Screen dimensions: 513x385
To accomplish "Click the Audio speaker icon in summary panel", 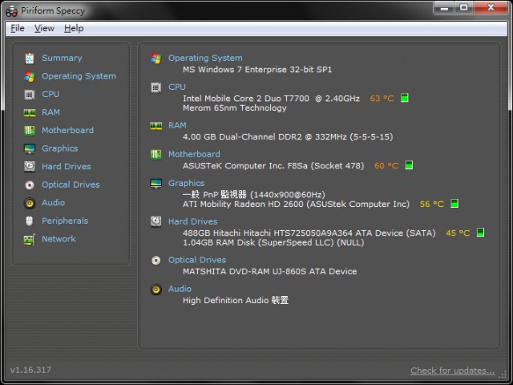I will click(156, 290).
